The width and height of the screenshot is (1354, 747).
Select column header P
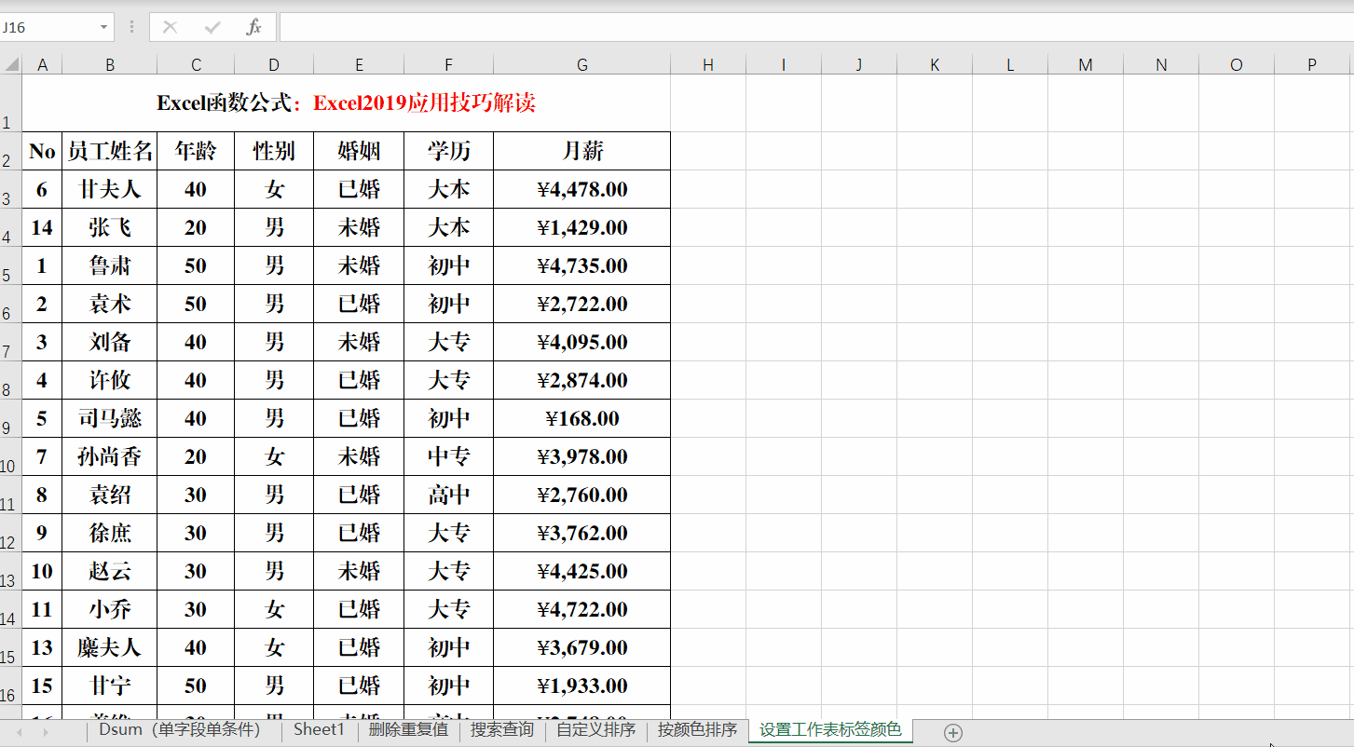1312,64
